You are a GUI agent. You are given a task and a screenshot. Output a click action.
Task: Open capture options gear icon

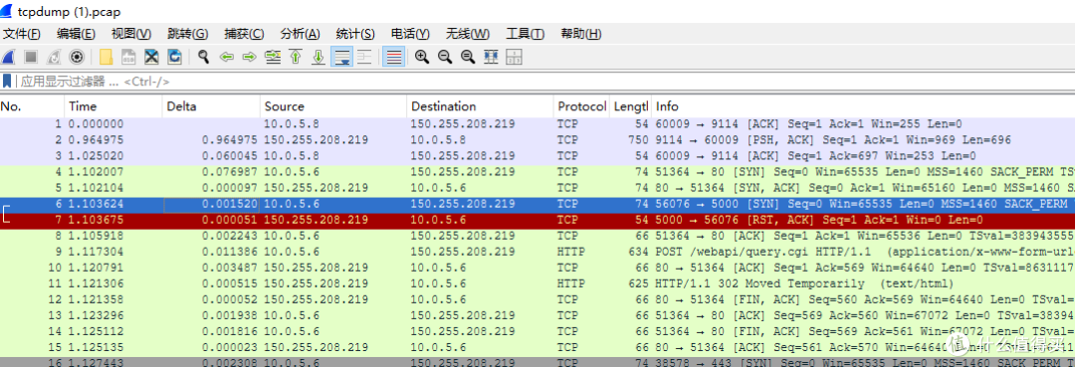[77, 58]
